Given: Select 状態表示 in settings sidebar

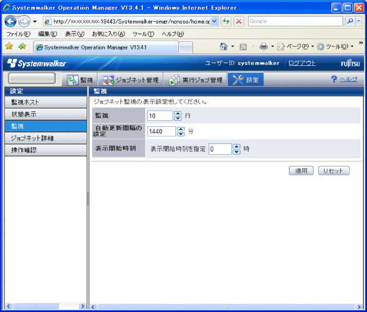Looking at the screenshot, I should [46, 114].
